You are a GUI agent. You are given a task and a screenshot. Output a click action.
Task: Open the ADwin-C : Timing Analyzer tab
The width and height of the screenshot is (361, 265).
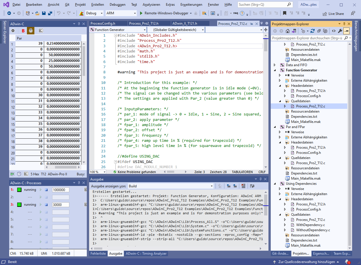(146, 254)
